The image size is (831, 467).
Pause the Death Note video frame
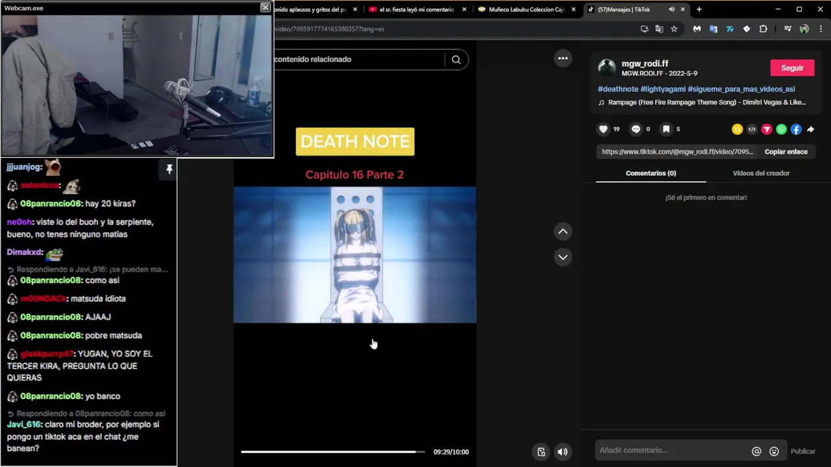pos(354,255)
